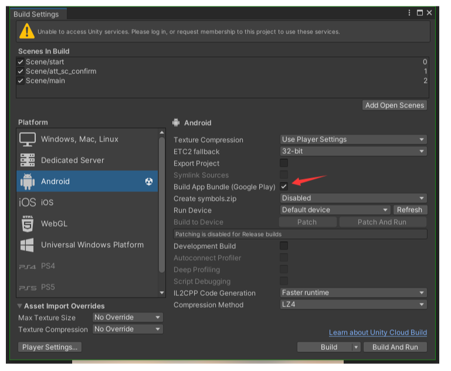Click the Deep Profiling checkbox
Viewport: 451px width, 371px height.
click(x=284, y=269)
